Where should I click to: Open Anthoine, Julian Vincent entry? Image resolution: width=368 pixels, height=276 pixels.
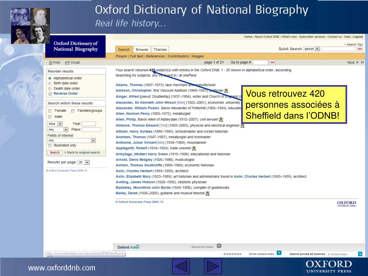pyautogui.click(x=136, y=143)
